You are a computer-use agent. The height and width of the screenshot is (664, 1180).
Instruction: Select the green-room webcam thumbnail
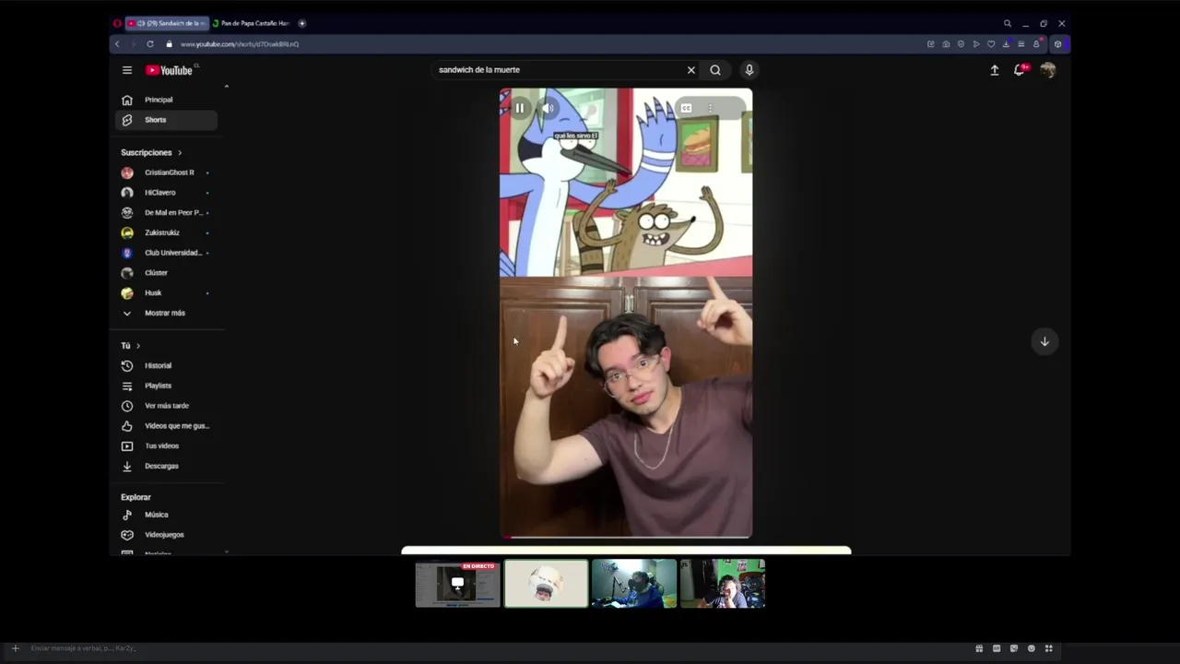tap(722, 584)
